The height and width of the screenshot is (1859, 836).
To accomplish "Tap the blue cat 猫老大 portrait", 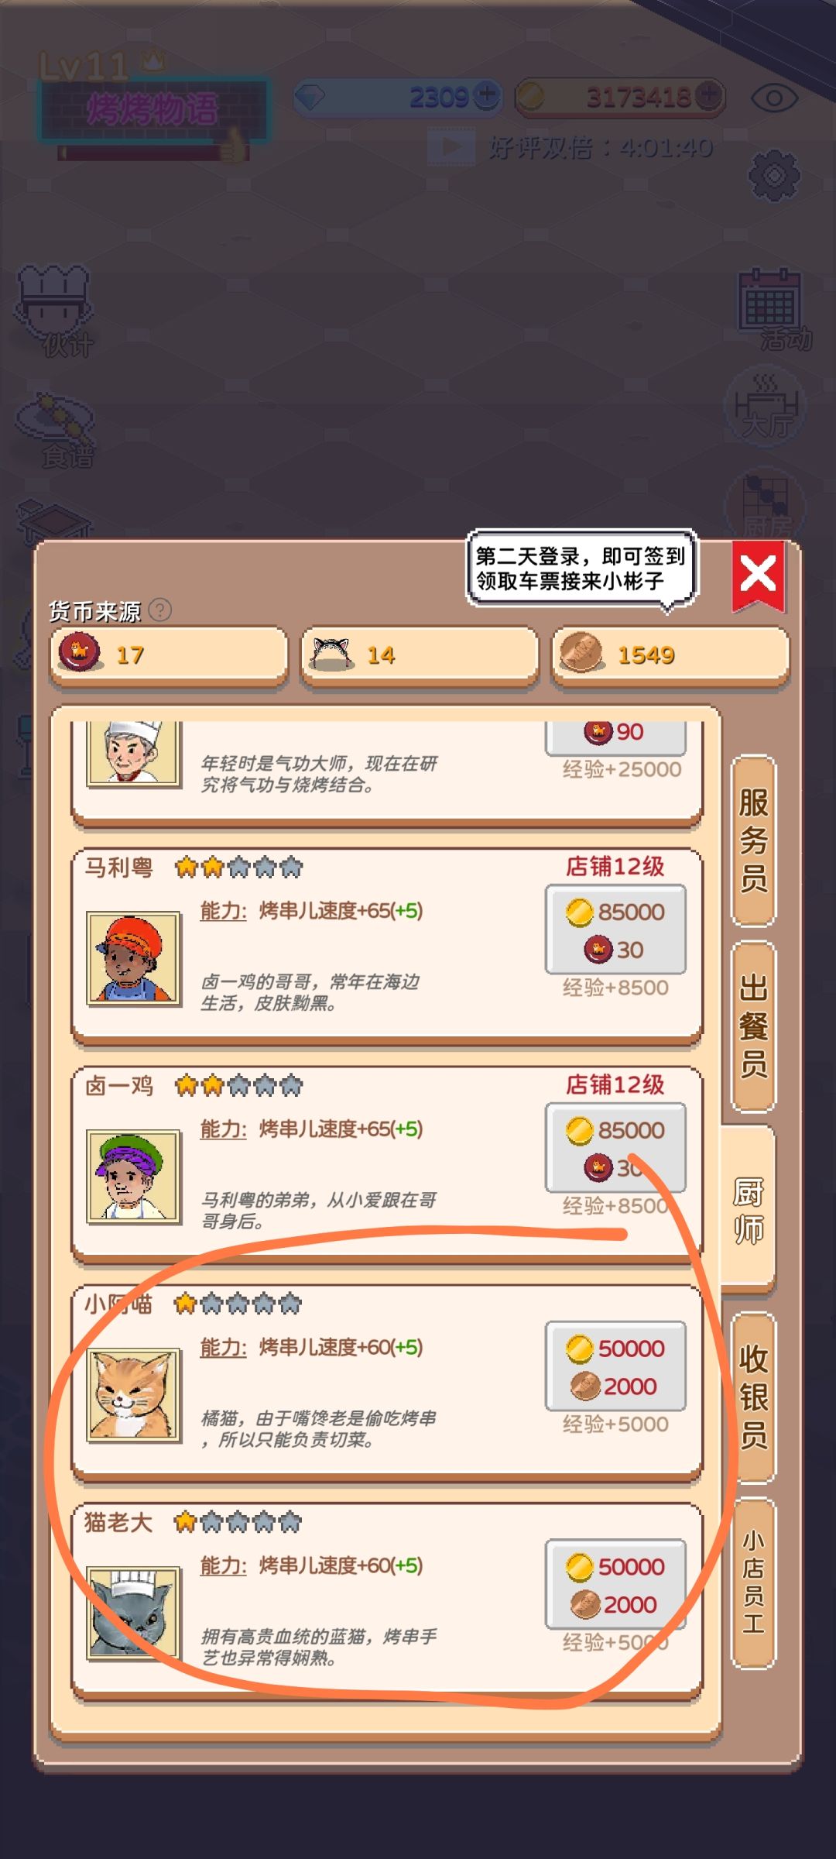I will 133,1613.
